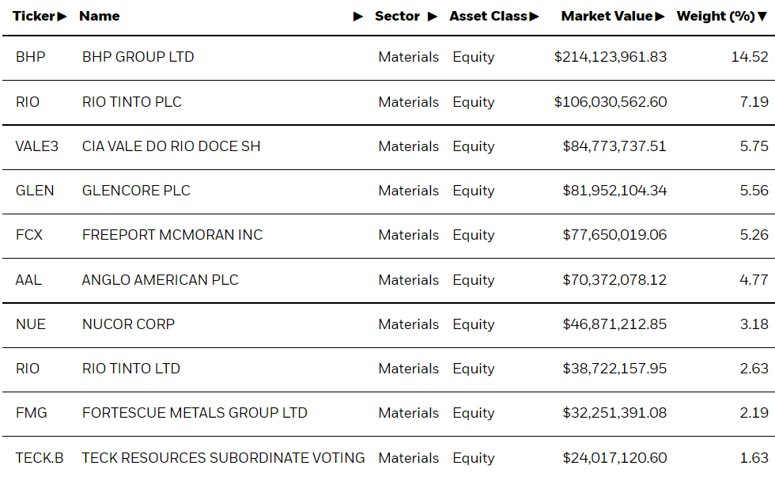The height and width of the screenshot is (477, 775).
Task: Click the Asset Class column header
Action: pos(489,17)
